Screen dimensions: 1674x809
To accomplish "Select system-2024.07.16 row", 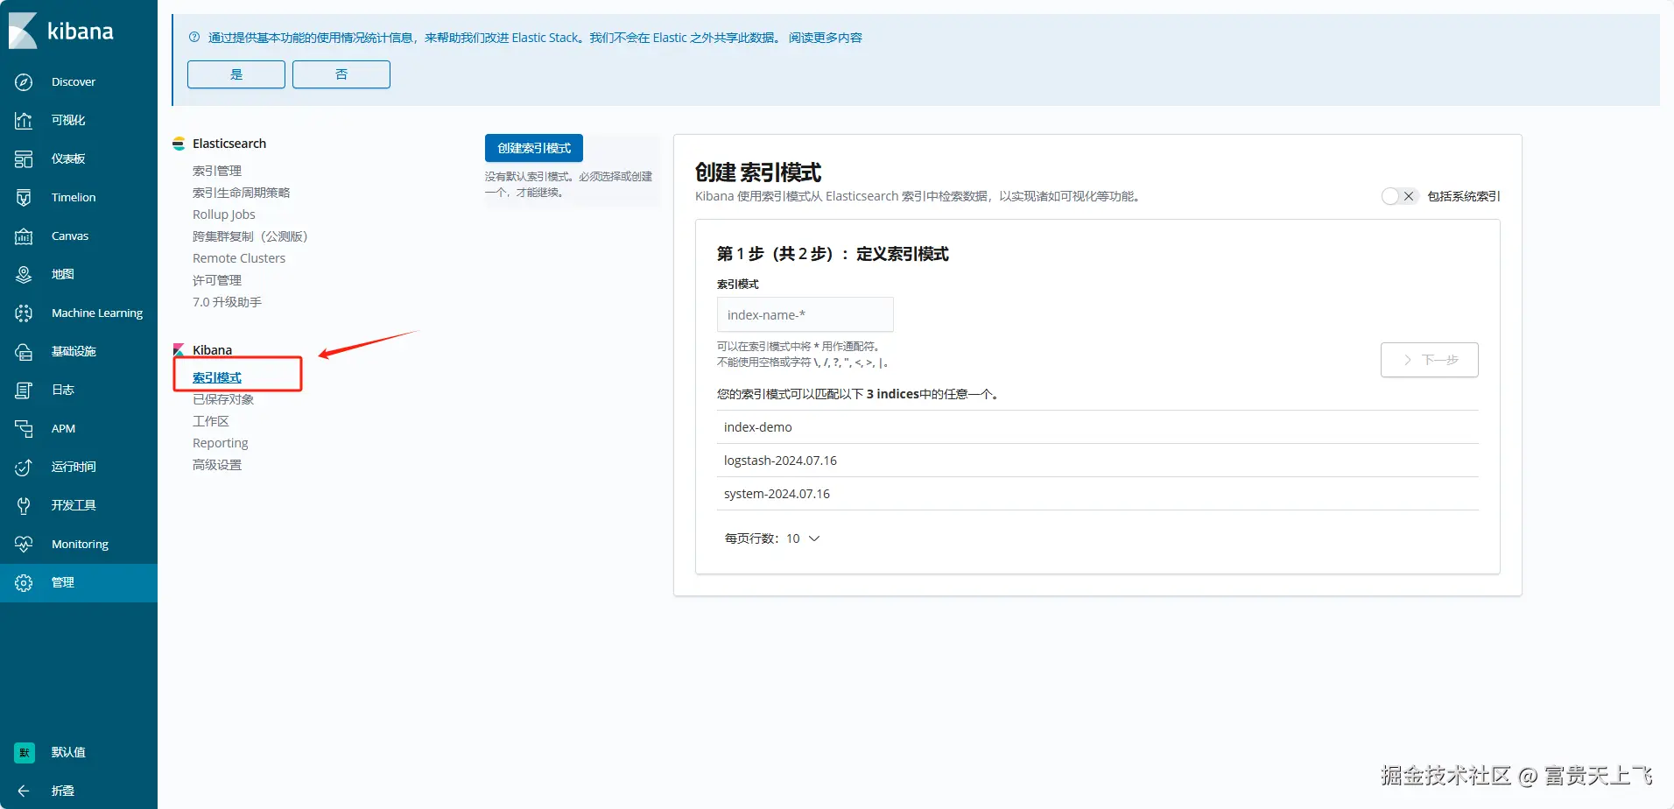I will pyautogui.click(x=1098, y=494).
